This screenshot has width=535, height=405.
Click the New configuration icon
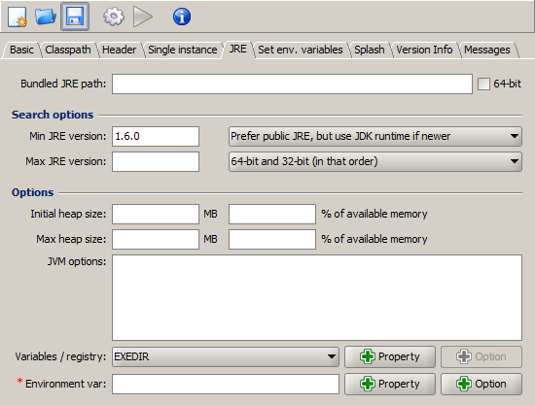pyautogui.click(x=18, y=17)
